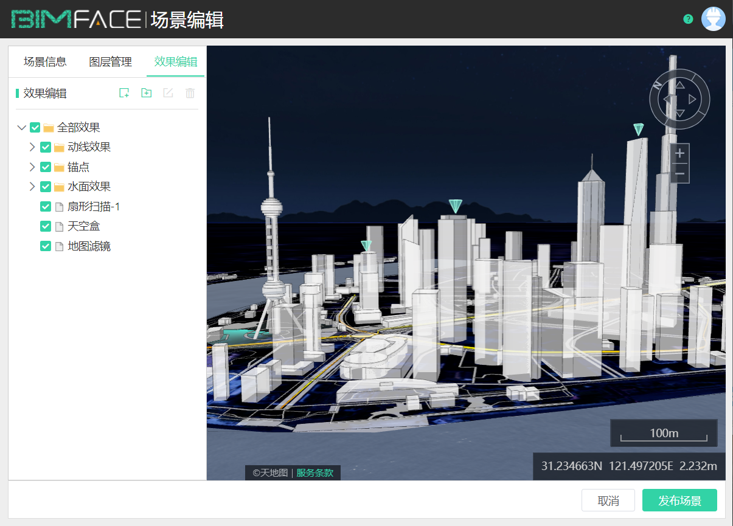Open the 图层管理 tab
This screenshot has height=526, width=733.
tap(110, 61)
